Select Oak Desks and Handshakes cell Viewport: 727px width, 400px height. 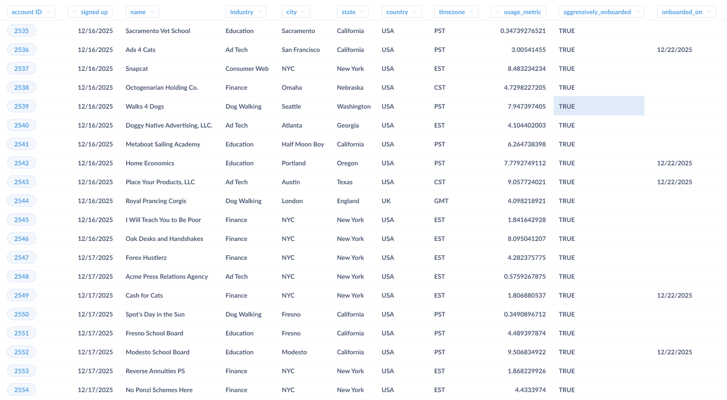point(165,239)
